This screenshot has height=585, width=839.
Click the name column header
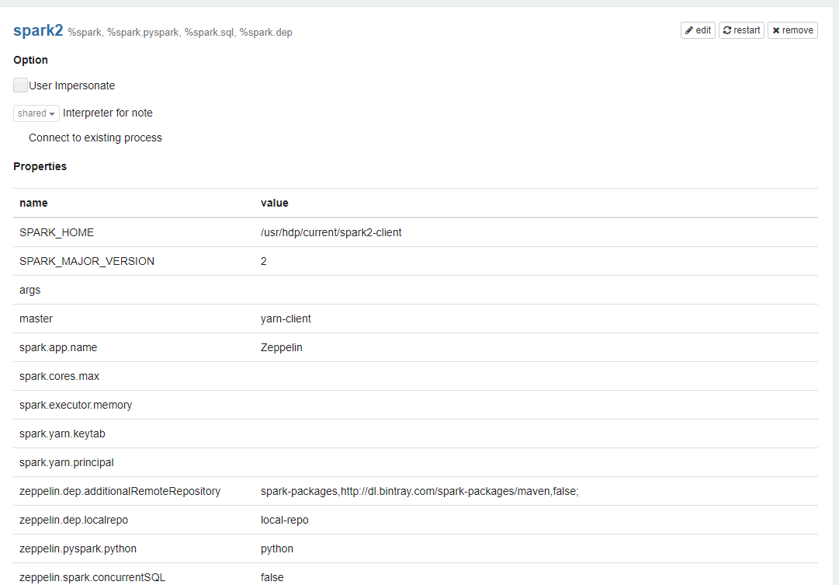[33, 203]
